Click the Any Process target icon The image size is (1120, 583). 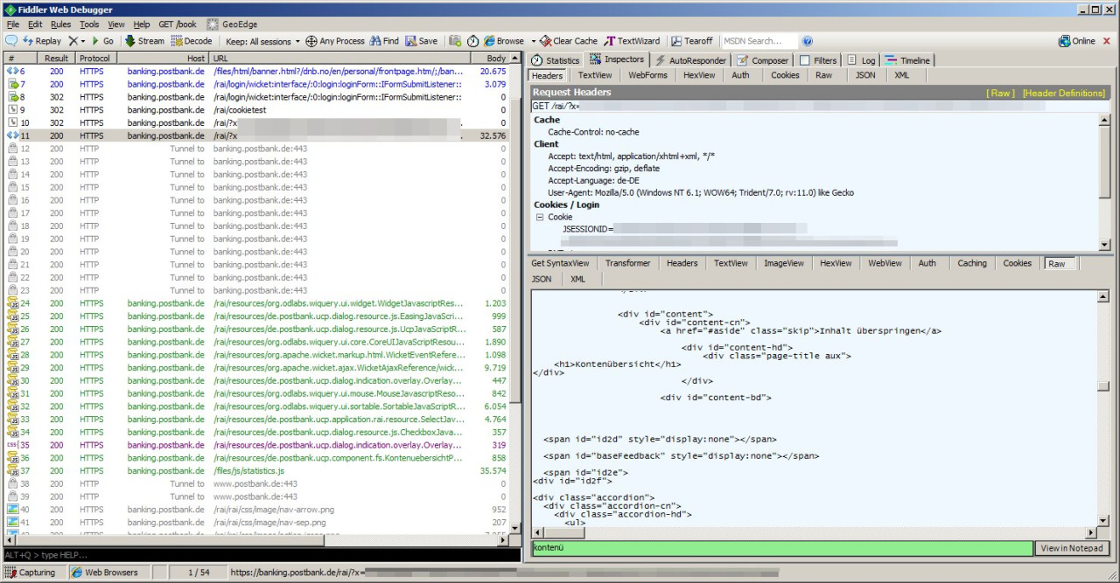click(x=311, y=41)
